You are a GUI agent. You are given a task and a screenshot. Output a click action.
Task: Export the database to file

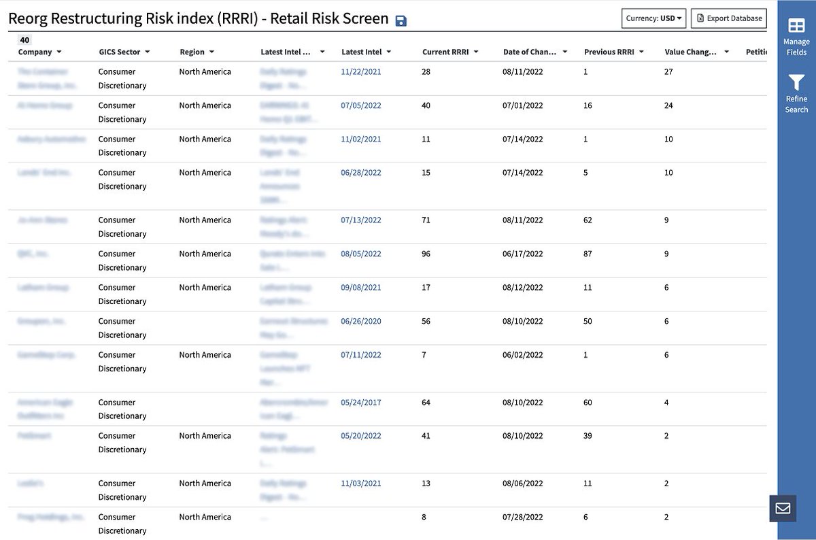pyautogui.click(x=729, y=18)
